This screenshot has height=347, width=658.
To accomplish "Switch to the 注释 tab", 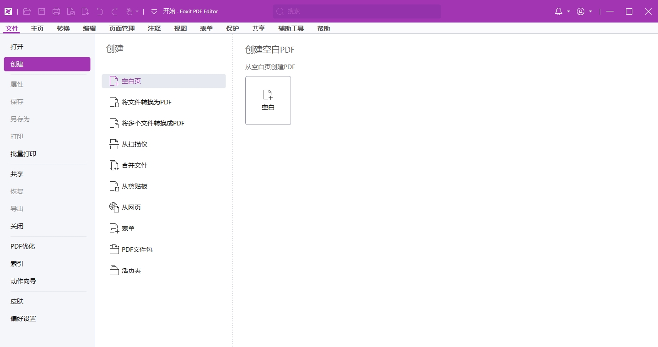I will [154, 28].
